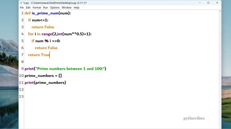This screenshot has width=231, height=129.
Task: Click the IDLE icon in title bar
Action: click(21, 3)
